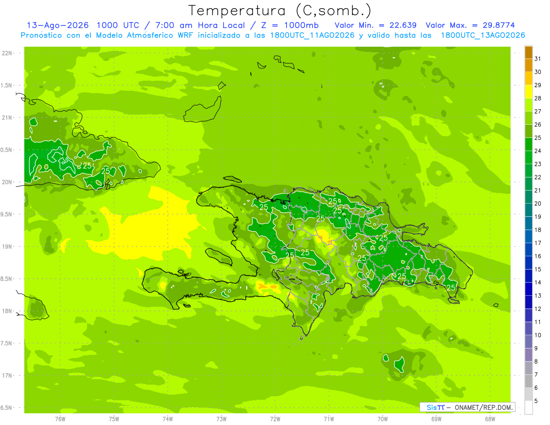Click legend swatch between 30 and 31
The width and height of the screenshot is (550, 425).
(x=528, y=65)
